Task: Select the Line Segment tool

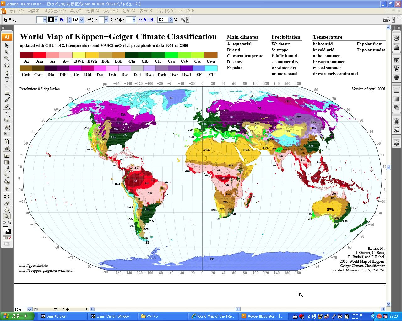Action: (x=7, y=86)
